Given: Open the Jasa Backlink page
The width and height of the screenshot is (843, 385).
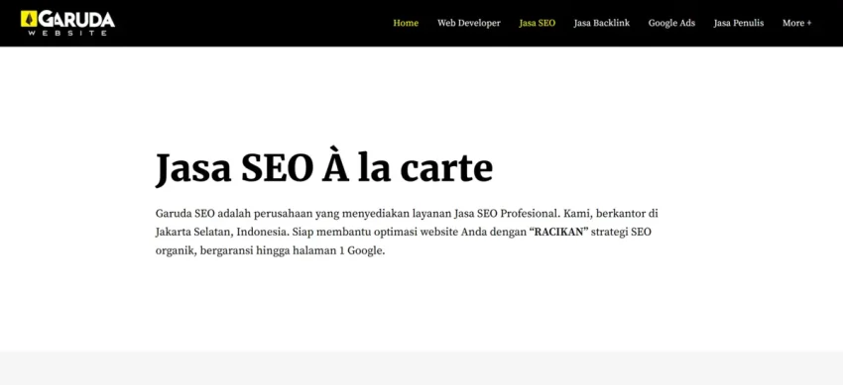Looking at the screenshot, I should pos(602,23).
